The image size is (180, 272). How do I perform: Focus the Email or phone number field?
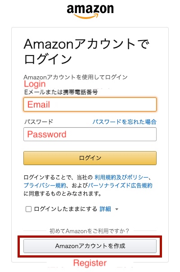90,105
